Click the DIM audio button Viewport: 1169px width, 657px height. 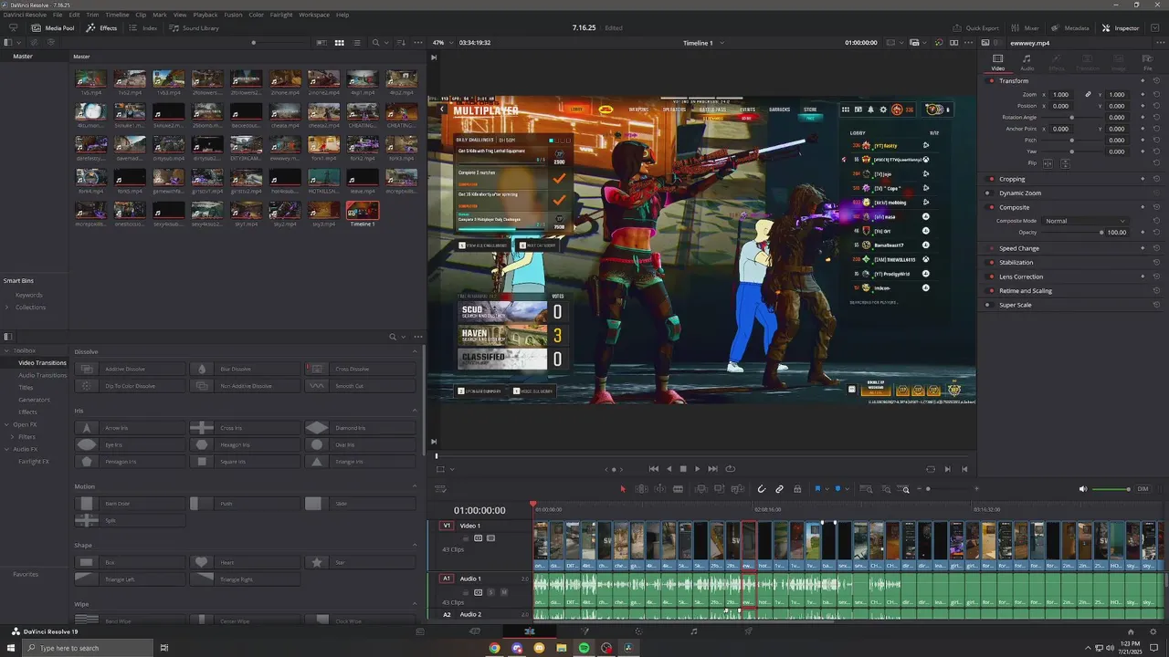pyautogui.click(x=1143, y=489)
